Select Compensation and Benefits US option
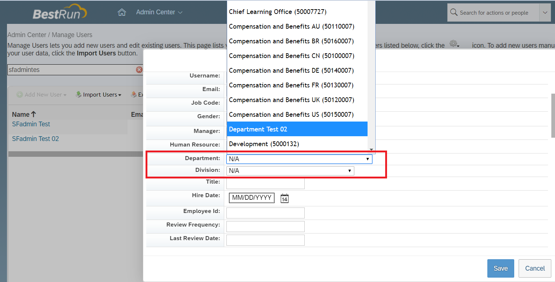 pyautogui.click(x=297, y=115)
